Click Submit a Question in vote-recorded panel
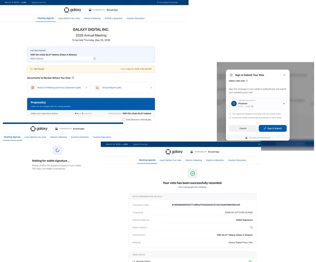 pyautogui.click(x=215, y=160)
